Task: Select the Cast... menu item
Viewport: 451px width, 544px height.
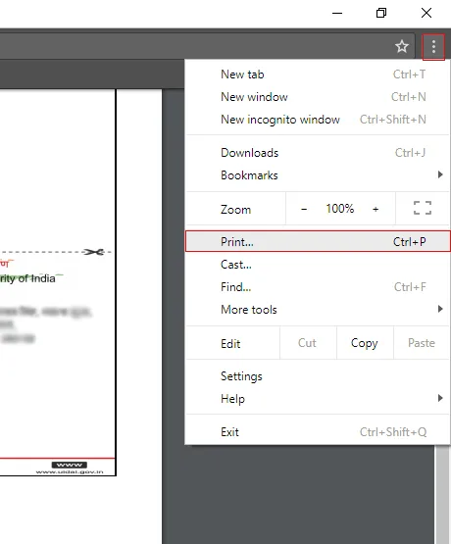Action: tap(318, 265)
